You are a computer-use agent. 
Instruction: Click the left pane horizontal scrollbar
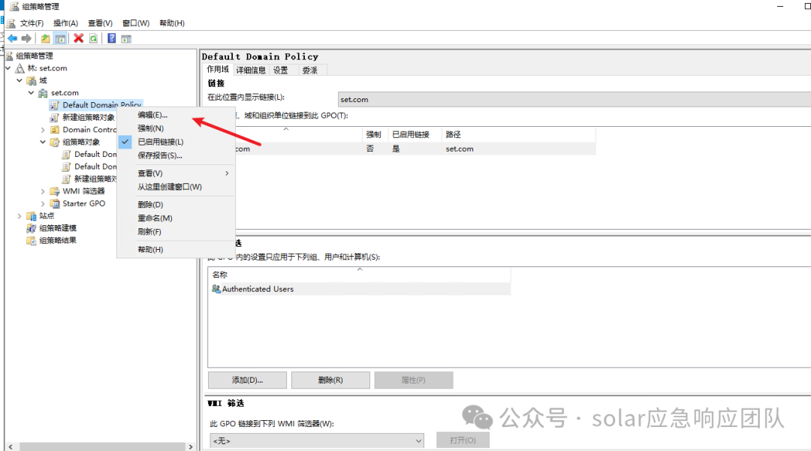98,446
